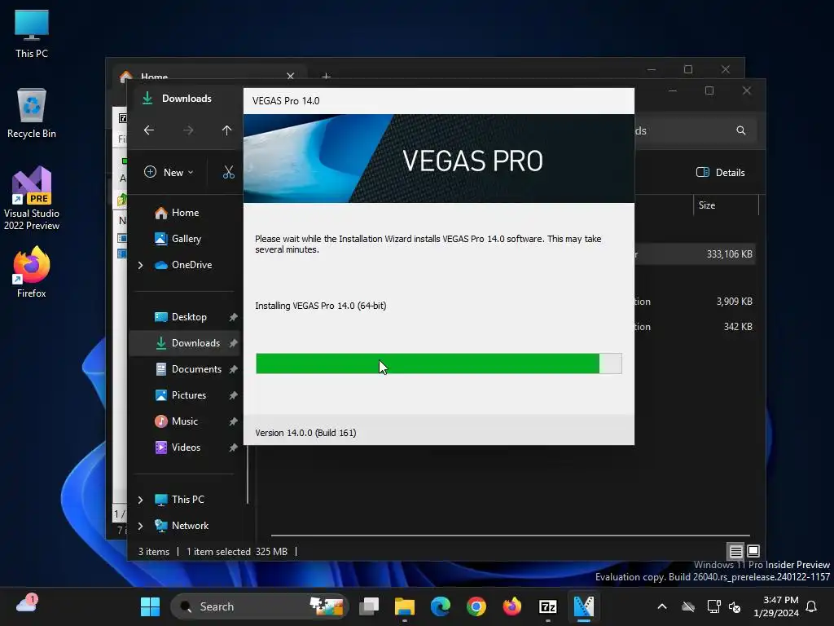Open the weather widget in taskbar
The width and height of the screenshot is (834, 626).
point(27,605)
